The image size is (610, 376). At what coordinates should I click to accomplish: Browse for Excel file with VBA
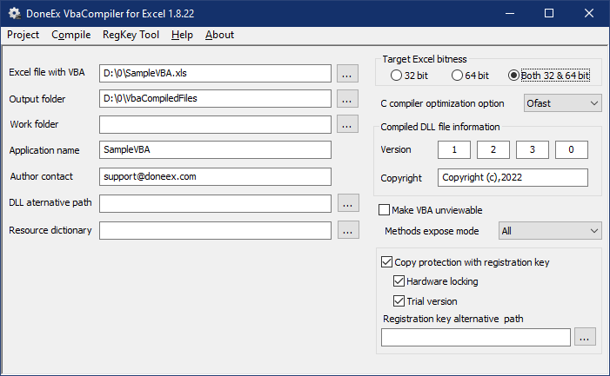coord(347,74)
